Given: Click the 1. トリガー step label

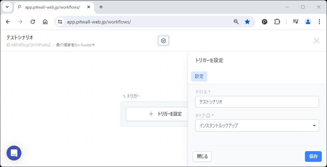Looking at the screenshot, I should [131, 96].
